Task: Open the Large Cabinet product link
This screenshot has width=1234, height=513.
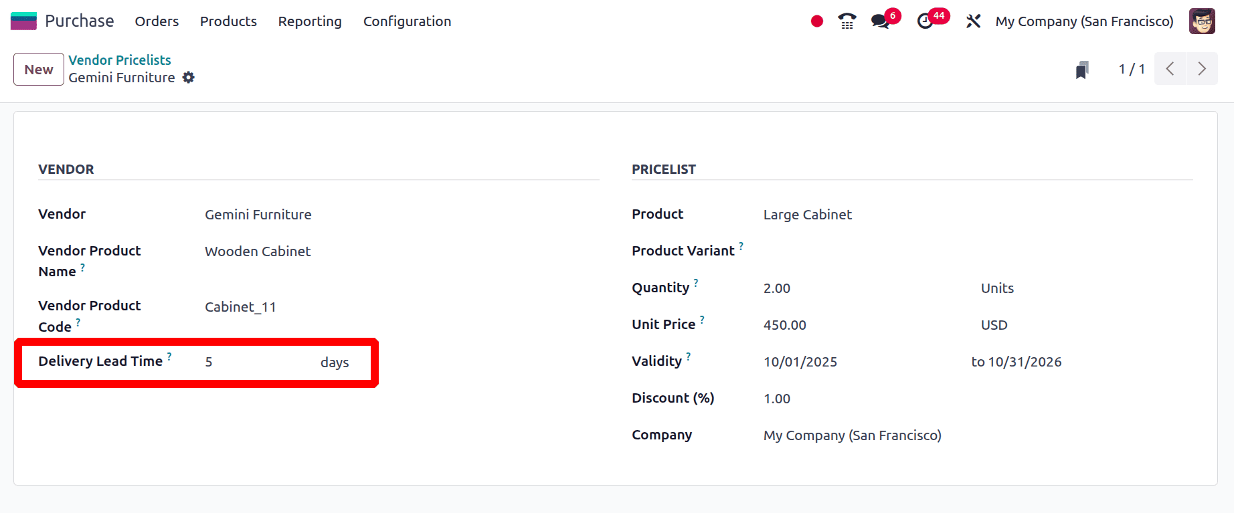Action: (807, 214)
